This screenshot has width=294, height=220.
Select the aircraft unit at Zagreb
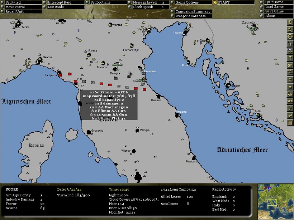253,30
